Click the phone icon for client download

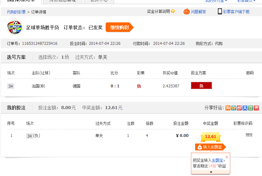click(x=220, y=11)
